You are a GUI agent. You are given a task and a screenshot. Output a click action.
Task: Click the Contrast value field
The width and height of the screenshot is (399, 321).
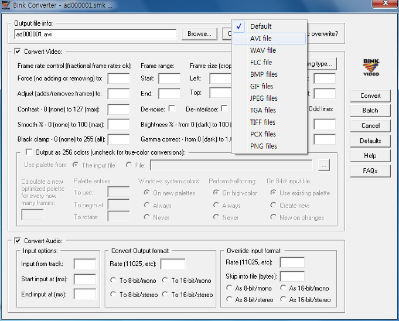point(118,110)
